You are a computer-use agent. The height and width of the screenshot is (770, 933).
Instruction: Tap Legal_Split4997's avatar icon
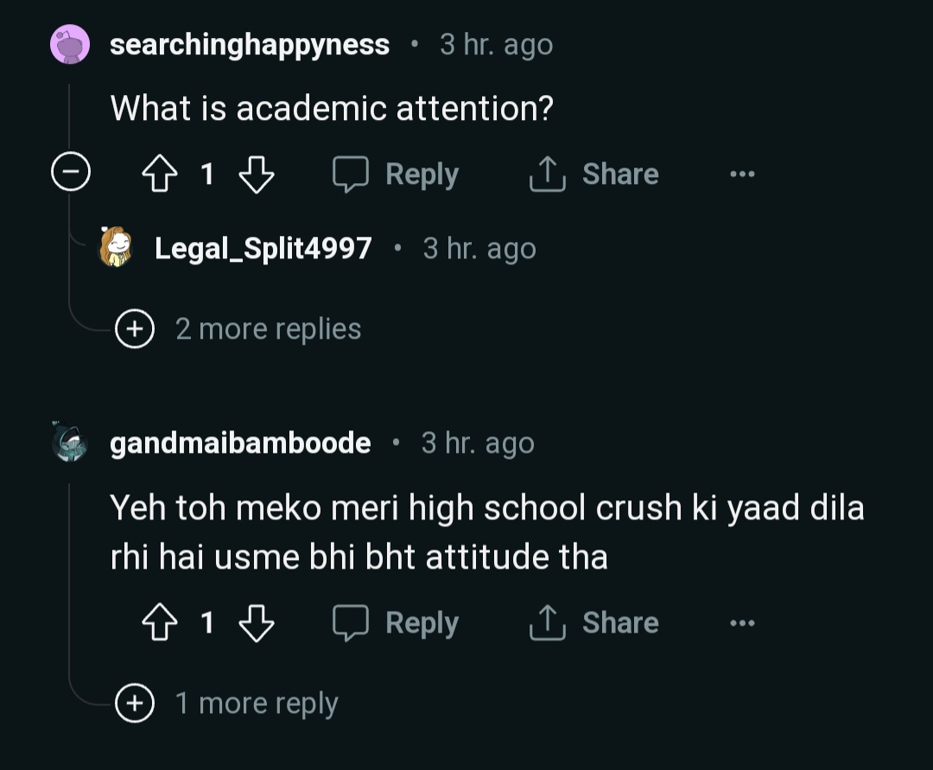pyautogui.click(x=116, y=248)
